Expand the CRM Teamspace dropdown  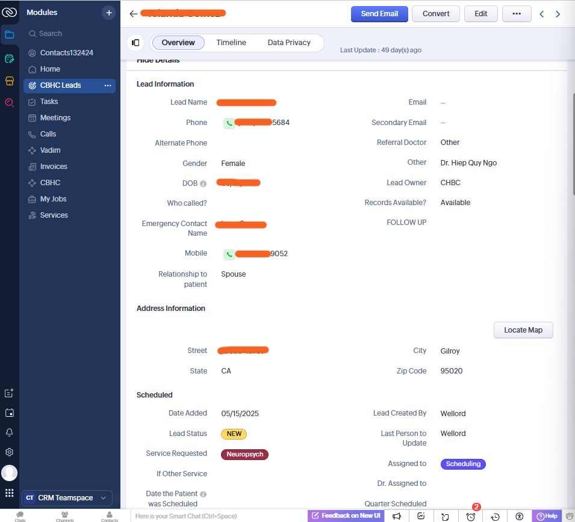[67, 498]
